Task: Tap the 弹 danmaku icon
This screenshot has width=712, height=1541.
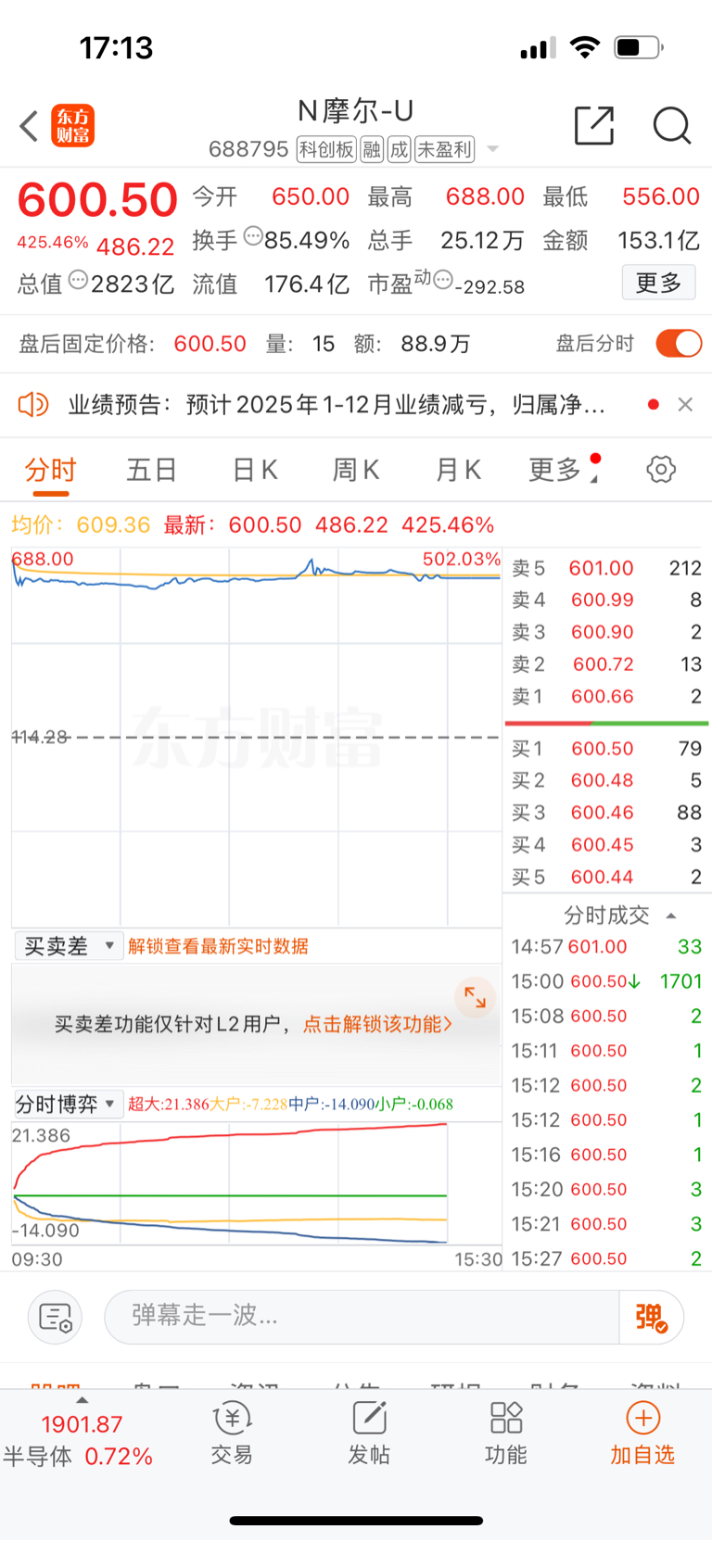Action: click(651, 1317)
